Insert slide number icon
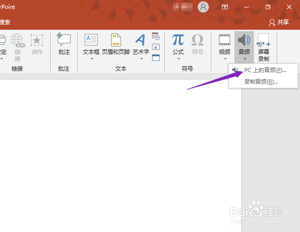Viewport: 300px width, 232px height. (x=156, y=47)
